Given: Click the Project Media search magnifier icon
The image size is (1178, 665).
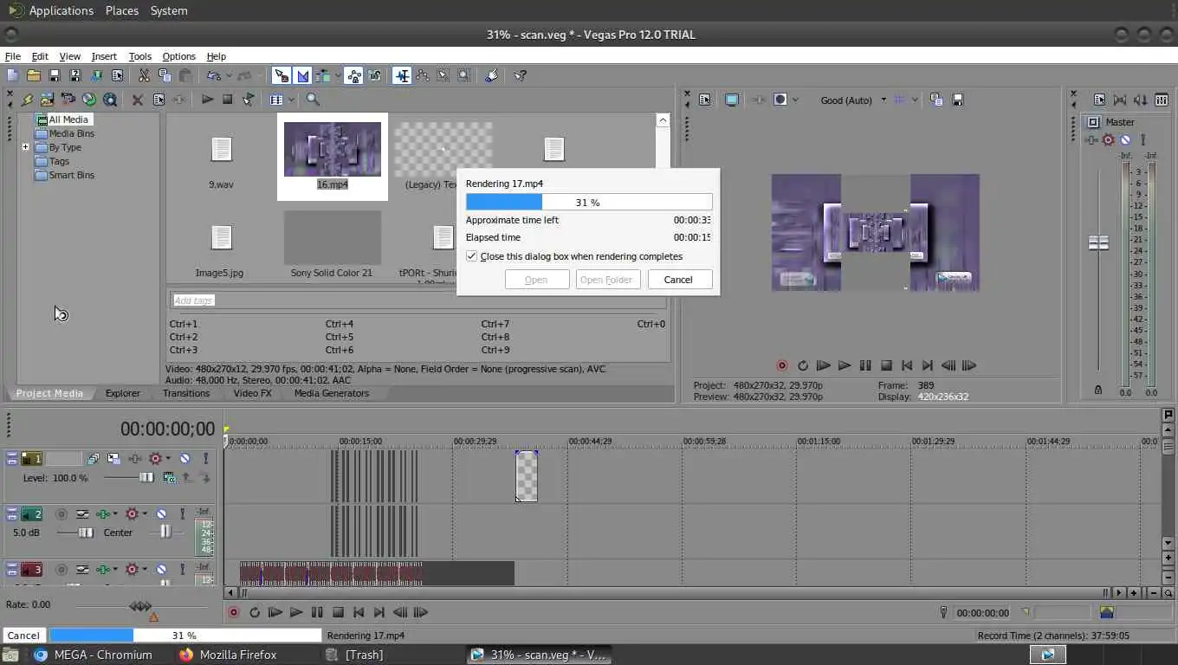Looking at the screenshot, I should pyautogui.click(x=314, y=100).
